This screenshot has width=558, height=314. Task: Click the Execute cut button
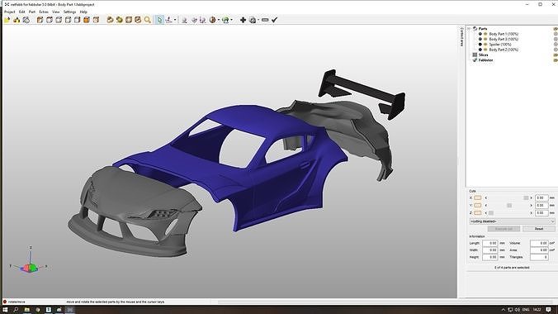[504, 229]
